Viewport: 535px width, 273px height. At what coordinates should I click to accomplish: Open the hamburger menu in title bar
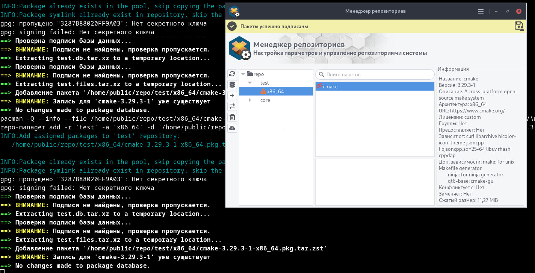481,11
